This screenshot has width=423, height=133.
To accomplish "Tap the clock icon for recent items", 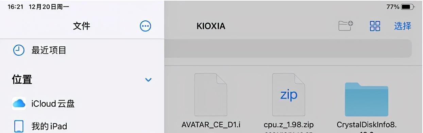I will 19,50.
